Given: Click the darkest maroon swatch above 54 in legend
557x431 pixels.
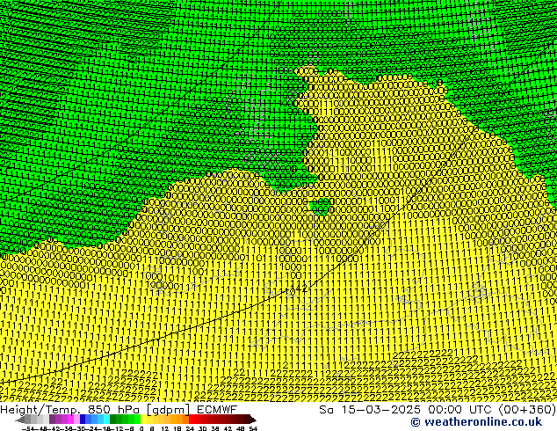Looking at the screenshot, I should (253, 419).
